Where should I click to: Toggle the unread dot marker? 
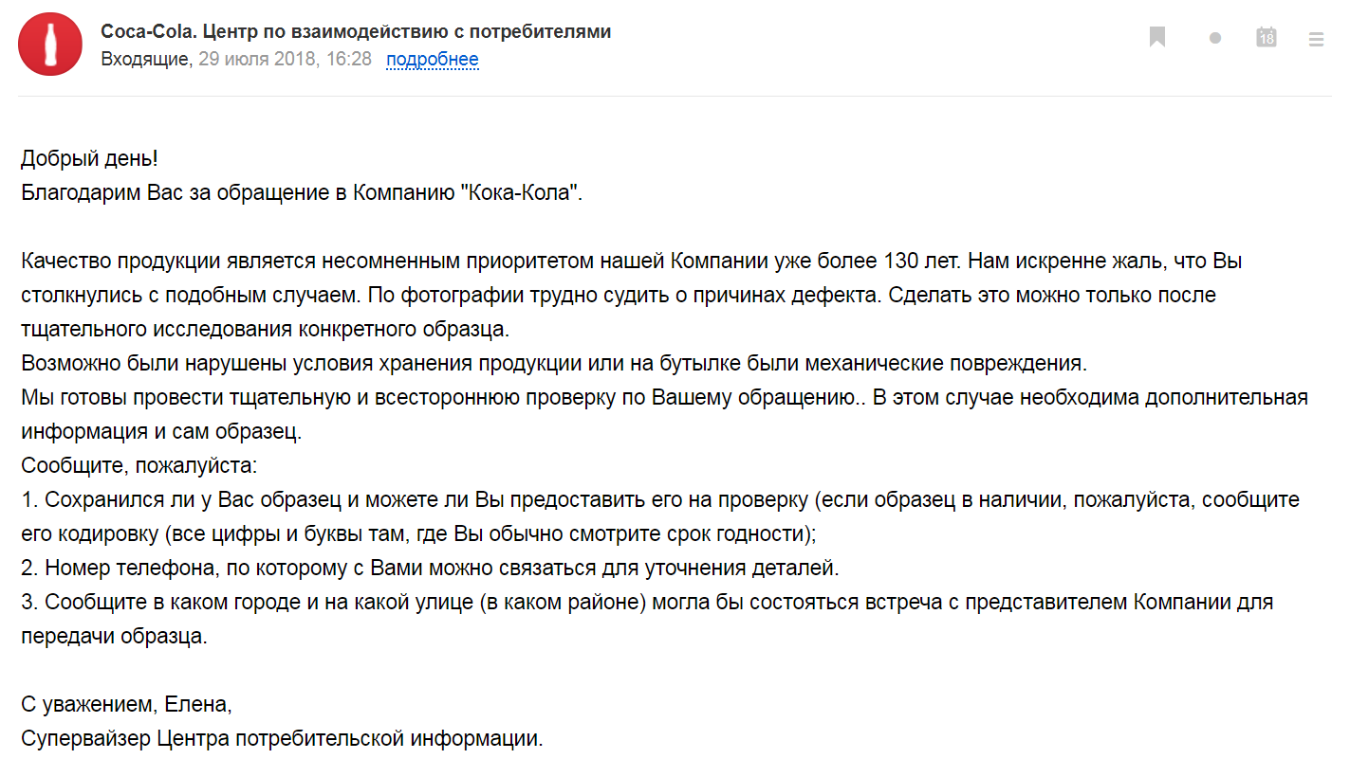click(1215, 38)
